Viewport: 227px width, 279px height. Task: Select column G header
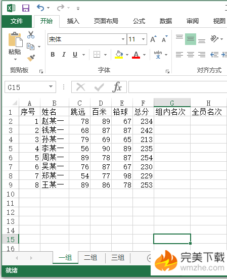click(x=172, y=103)
